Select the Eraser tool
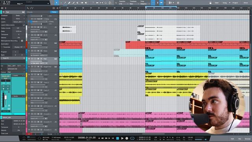The image size is (252, 142). pos(69,3)
